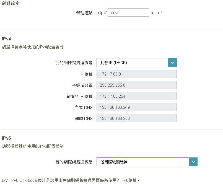Click the 網路設定 section heading
Viewport: 223px width, 184px height.
11,4
